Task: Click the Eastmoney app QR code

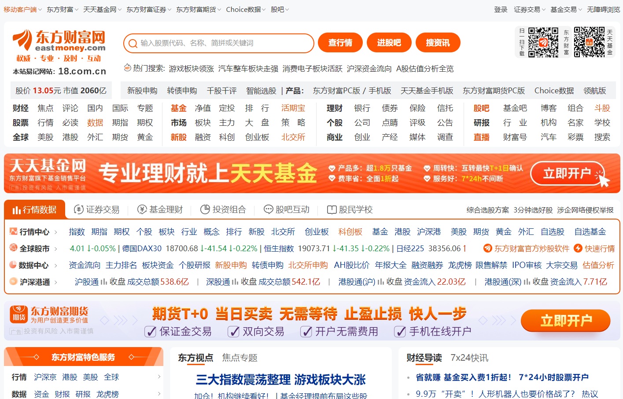Action: pyautogui.click(x=543, y=42)
